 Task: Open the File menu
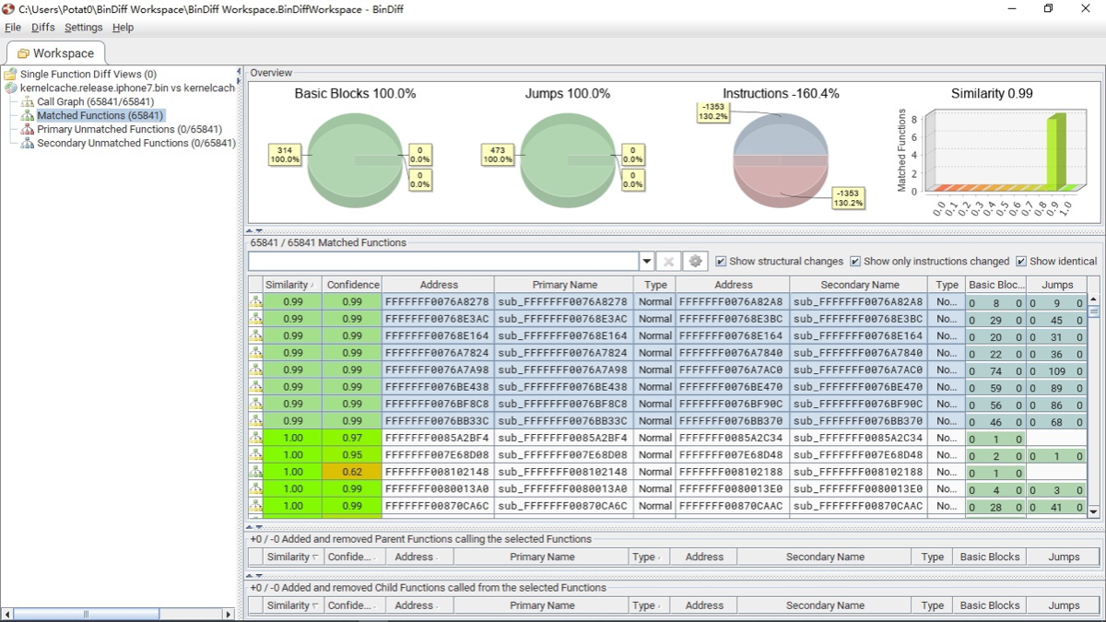13,28
